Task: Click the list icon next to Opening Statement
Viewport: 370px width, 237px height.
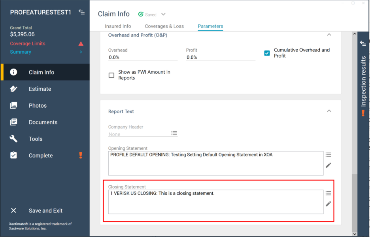Action: 328,155
